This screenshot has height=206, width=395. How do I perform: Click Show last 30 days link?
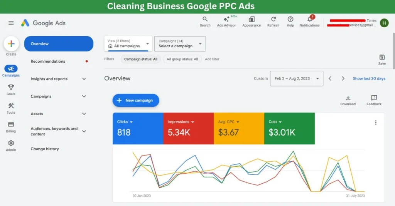pos(369,78)
